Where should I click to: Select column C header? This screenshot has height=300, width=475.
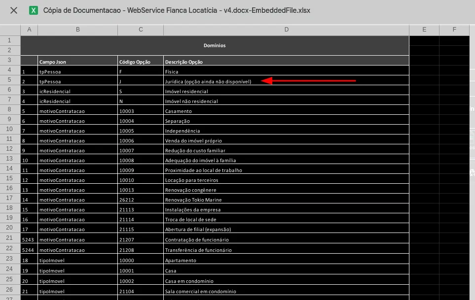(x=141, y=30)
